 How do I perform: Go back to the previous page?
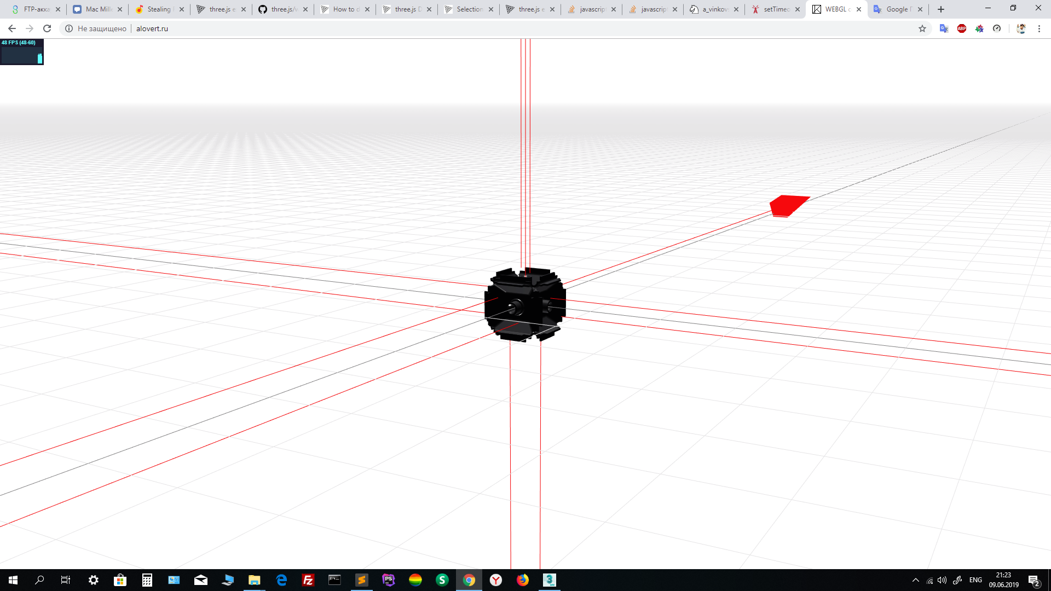(x=12, y=28)
